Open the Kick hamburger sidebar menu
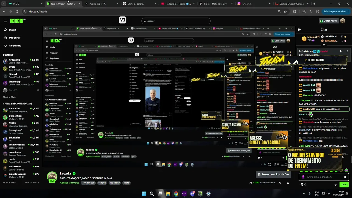352x198 pixels. pyautogui.click(x=5, y=21)
